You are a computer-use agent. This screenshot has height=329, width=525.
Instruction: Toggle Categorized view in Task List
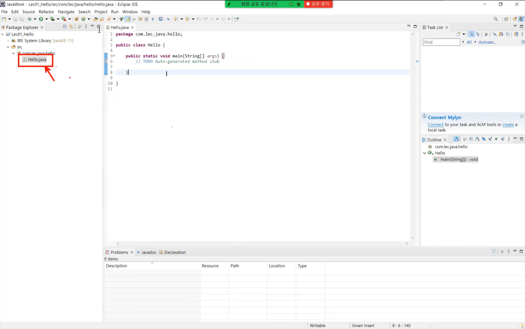tap(471, 34)
